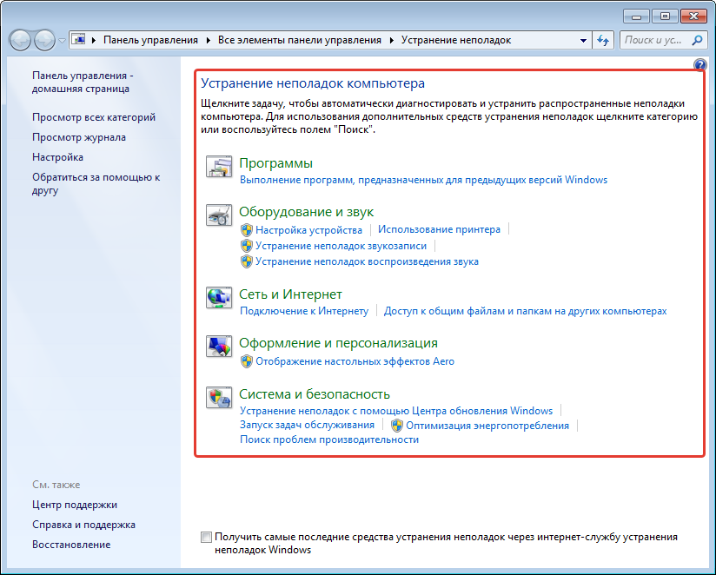Click the Сеть и Интернет globe icon
Viewport: 716px width, 575px height.
(x=219, y=298)
